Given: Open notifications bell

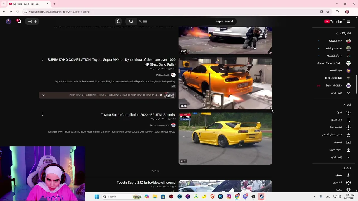Looking at the screenshot, I should (x=19, y=21).
